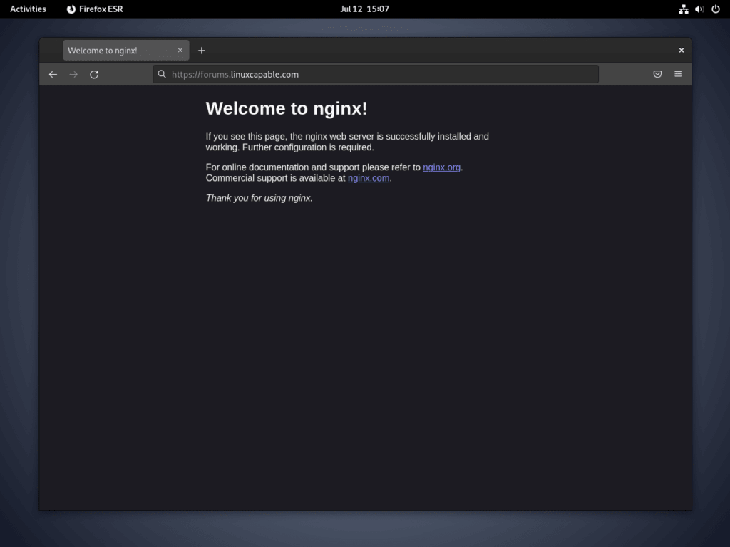This screenshot has width=730, height=547.
Task: Click the volume icon in the system tray
Action: tap(699, 9)
